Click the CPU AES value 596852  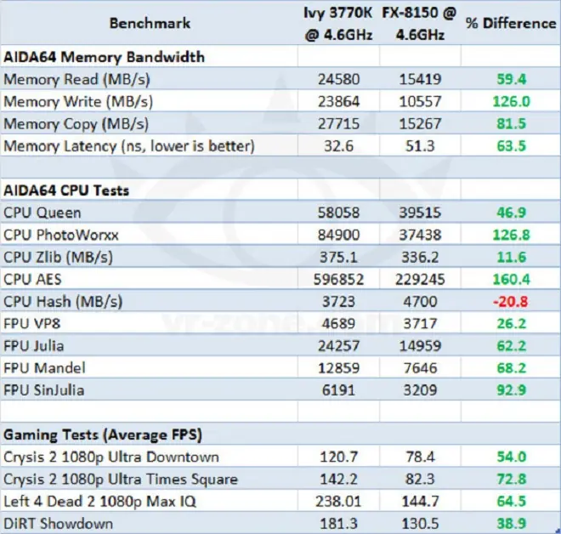(x=338, y=279)
